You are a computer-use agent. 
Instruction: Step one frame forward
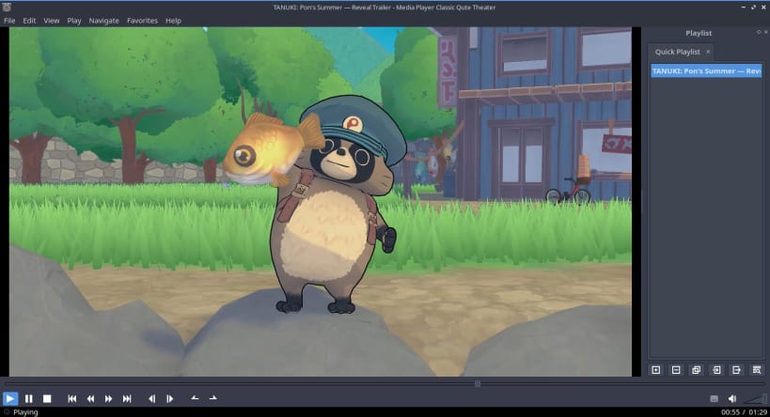click(x=170, y=398)
